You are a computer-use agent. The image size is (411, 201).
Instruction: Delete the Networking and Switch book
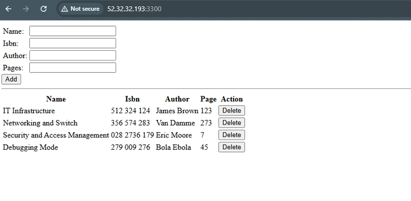coord(232,123)
